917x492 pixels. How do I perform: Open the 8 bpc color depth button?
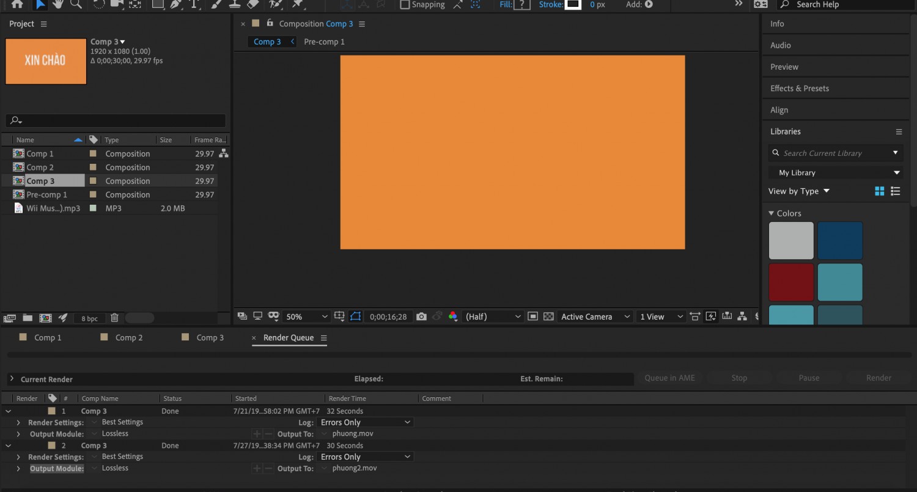(89, 318)
